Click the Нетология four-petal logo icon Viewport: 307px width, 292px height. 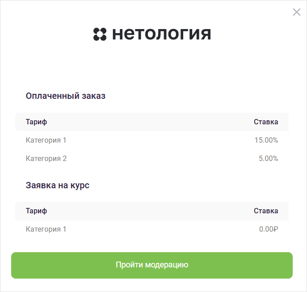click(100, 34)
